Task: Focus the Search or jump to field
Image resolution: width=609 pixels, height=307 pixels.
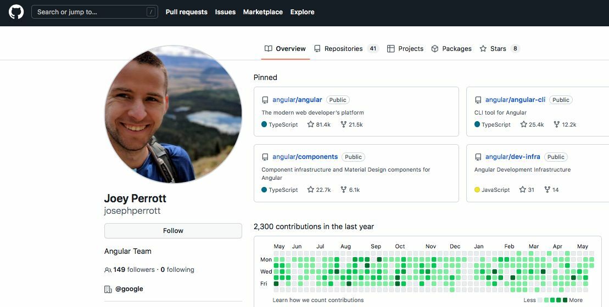Action: (x=94, y=12)
